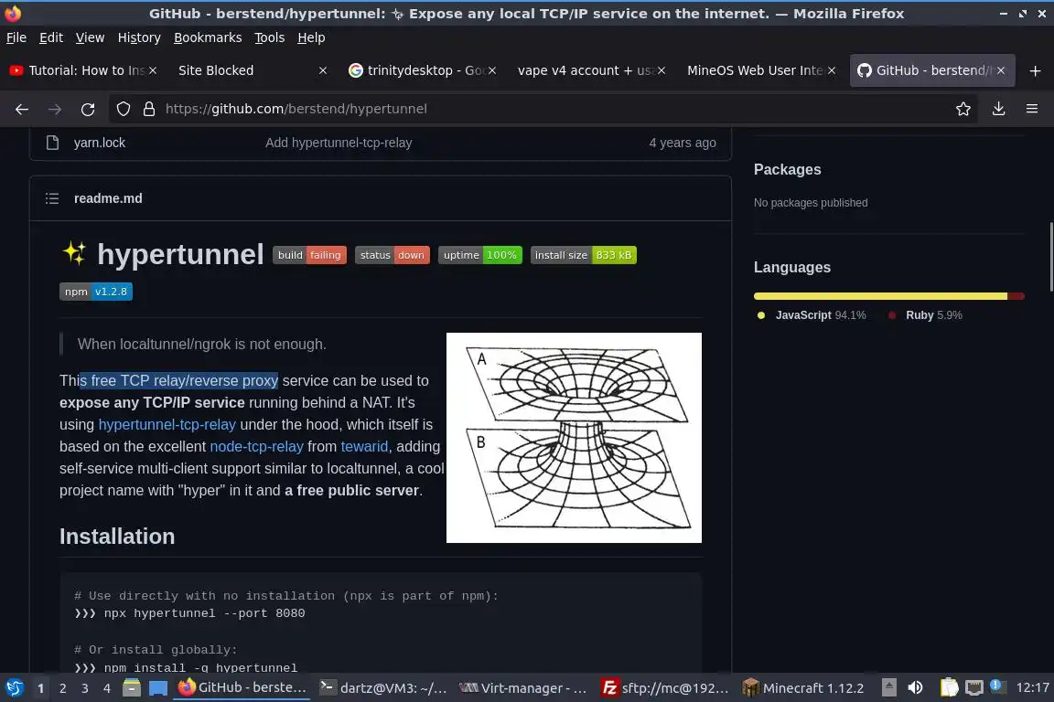Viewport: 1054px width, 702px height.
Task: Switch to the Minecraft 1.12.2 taskbar window
Action: [x=803, y=688]
